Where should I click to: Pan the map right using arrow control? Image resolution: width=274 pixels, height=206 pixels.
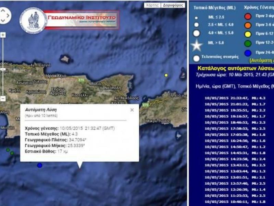click(x=8, y=15)
